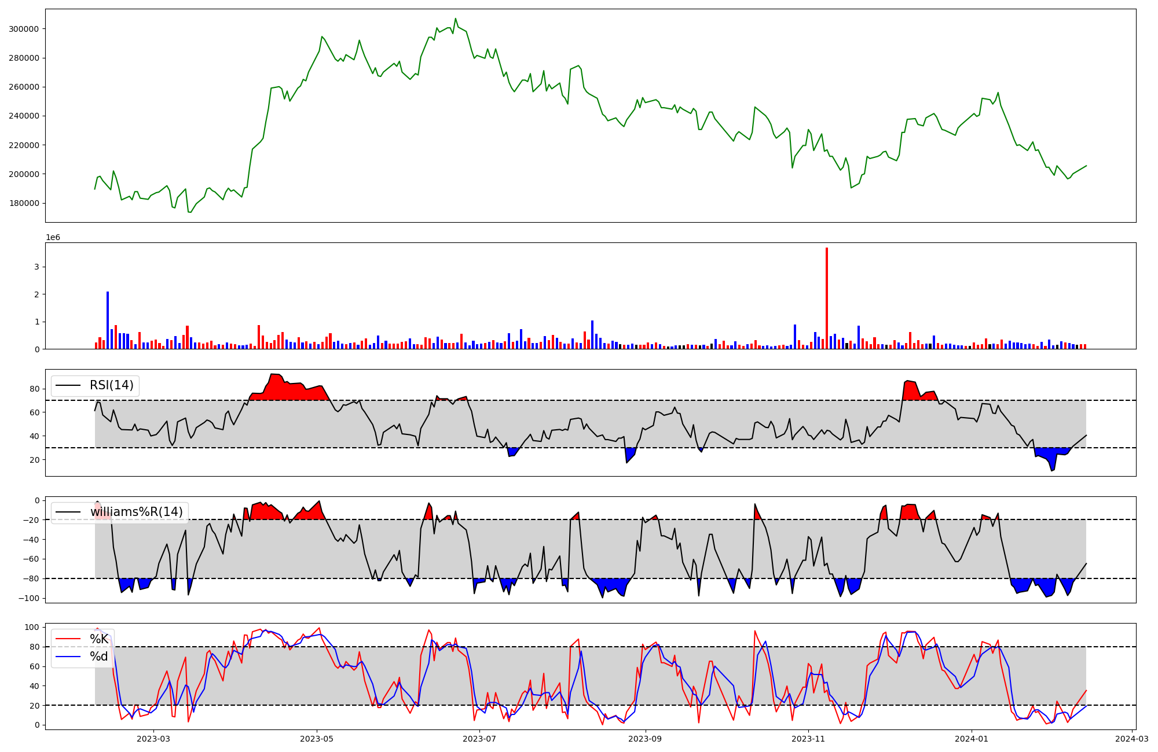Click the 300000 price axis label

(x=25, y=29)
